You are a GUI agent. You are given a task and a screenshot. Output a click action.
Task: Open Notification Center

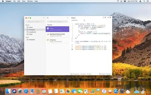click(148, 1)
